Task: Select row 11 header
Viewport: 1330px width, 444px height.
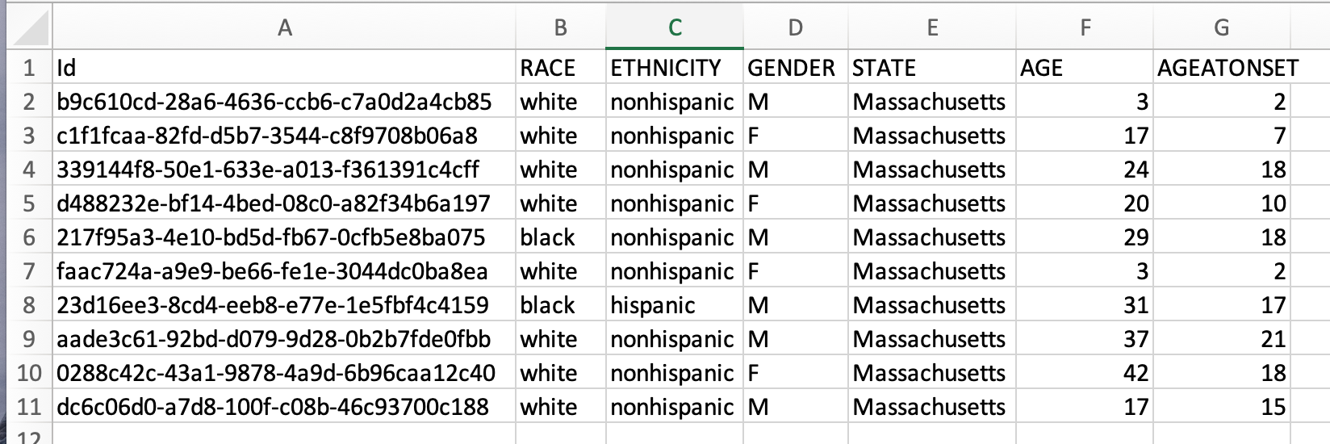Action: pyautogui.click(x=29, y=406)
